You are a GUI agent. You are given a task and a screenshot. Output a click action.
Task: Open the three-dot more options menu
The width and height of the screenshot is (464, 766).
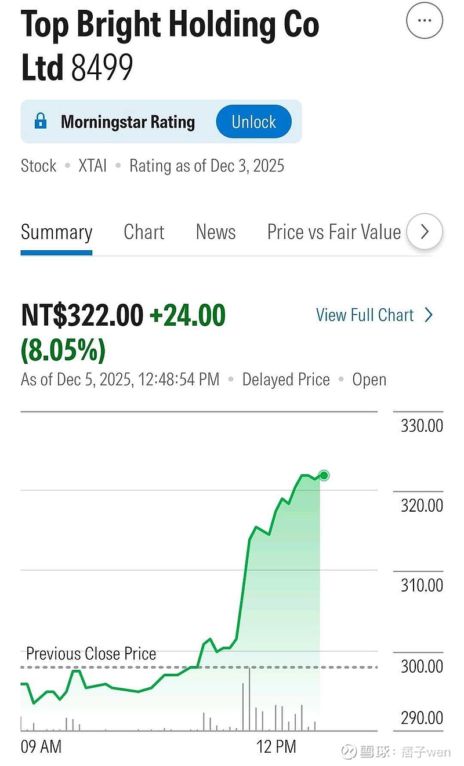pyautogui.click(x=424, y=21)
